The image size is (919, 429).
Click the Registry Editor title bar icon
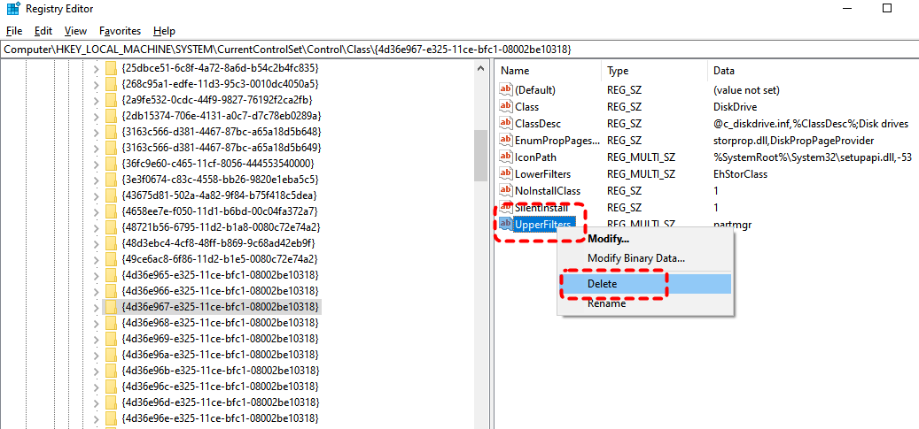(x=12, y=9)
